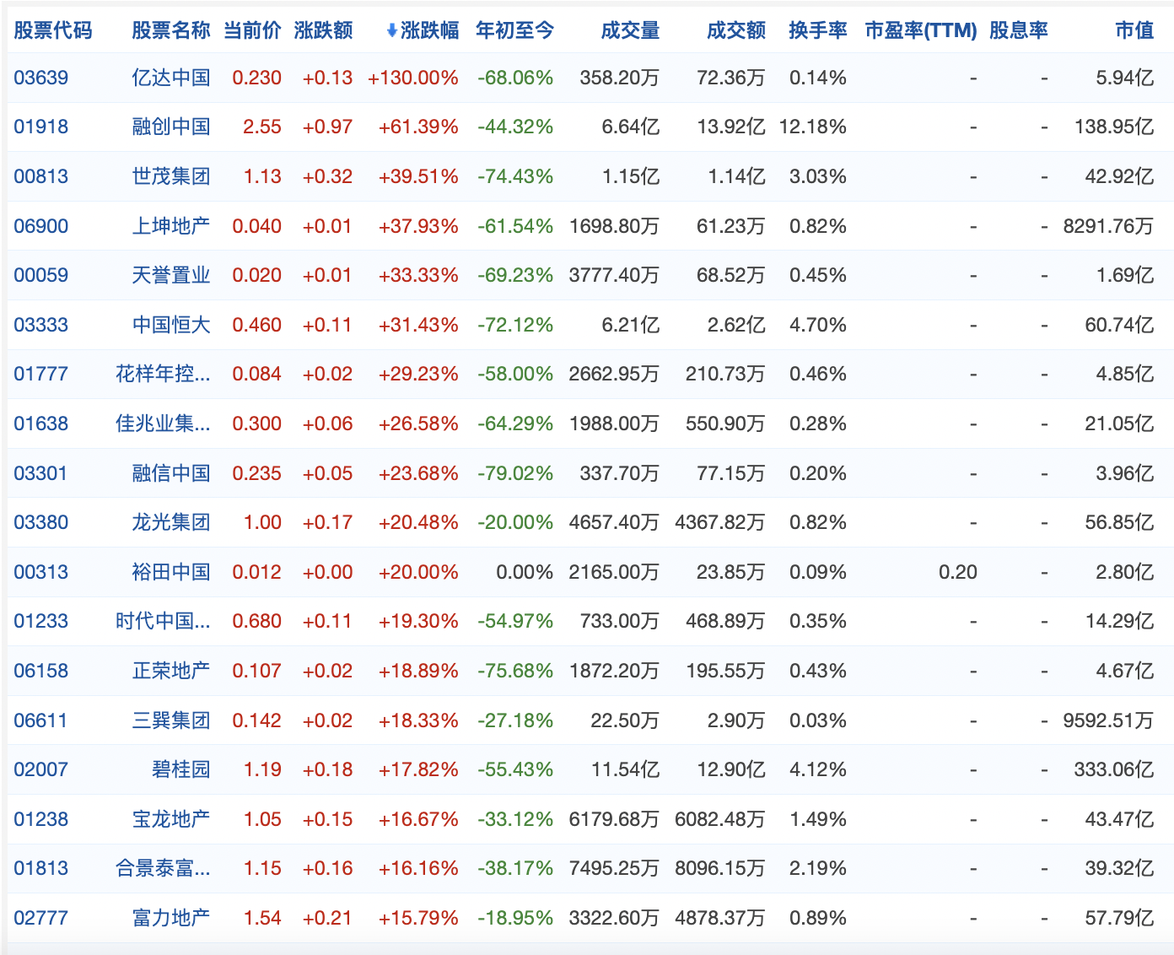Select the 11.54亿 volume cell

pyautogui.click(x=626, y=769)
